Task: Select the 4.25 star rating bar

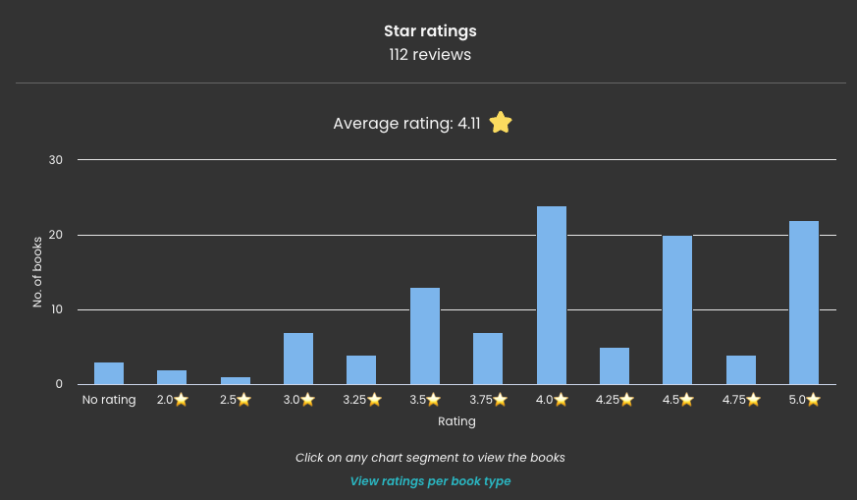Action: [x=615, y=365]
